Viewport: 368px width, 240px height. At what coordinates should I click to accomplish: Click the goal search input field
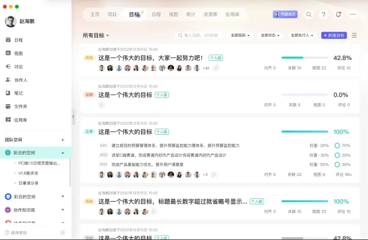pyautogui.click(x=204, y=36)
